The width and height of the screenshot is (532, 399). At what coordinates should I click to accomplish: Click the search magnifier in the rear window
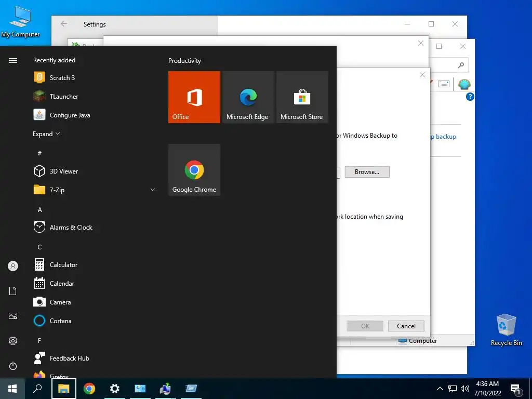tap(461, 65)
